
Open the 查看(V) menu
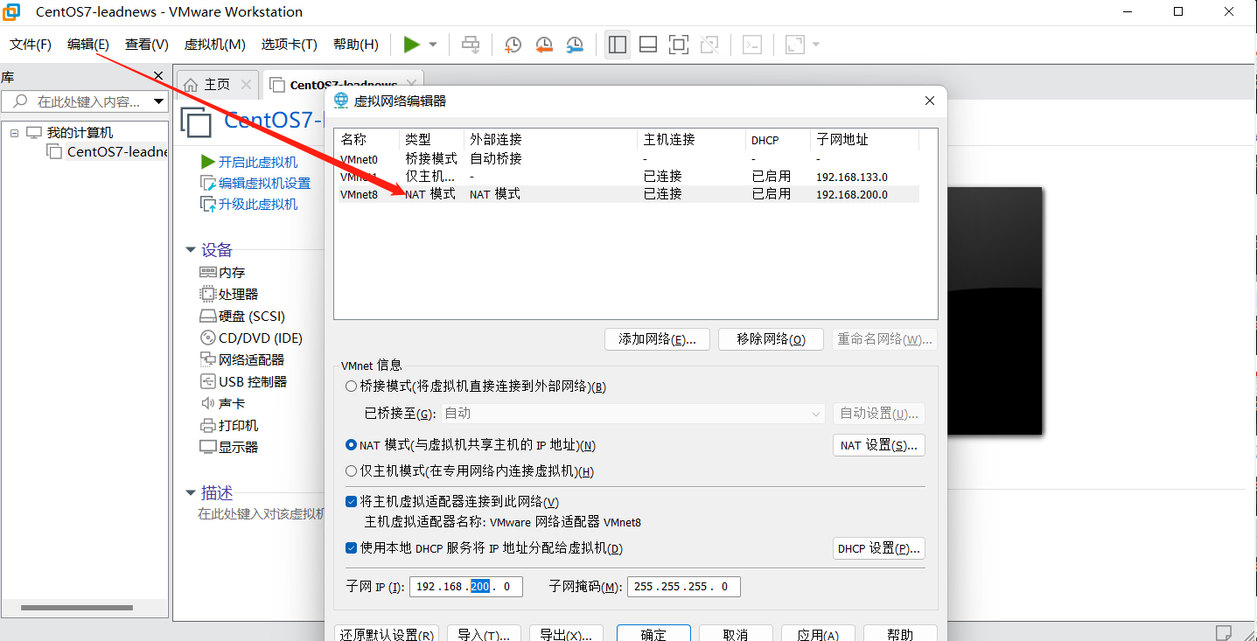tap(147, 45)
